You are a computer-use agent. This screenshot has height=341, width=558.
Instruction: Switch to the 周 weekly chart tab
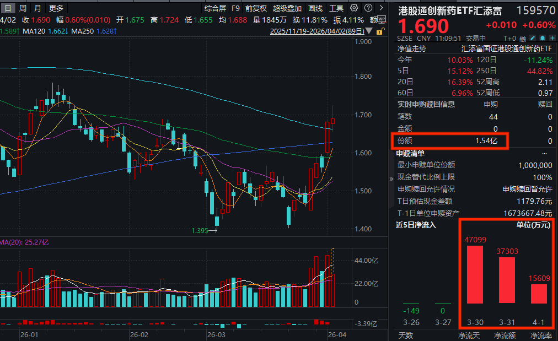(22, 8)
